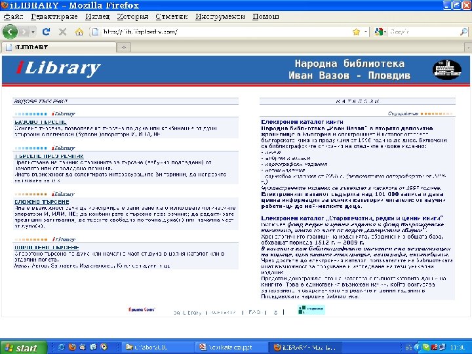472x354 pixels.
Task: Open the Файл menu
Action: [x=13, y=16]
